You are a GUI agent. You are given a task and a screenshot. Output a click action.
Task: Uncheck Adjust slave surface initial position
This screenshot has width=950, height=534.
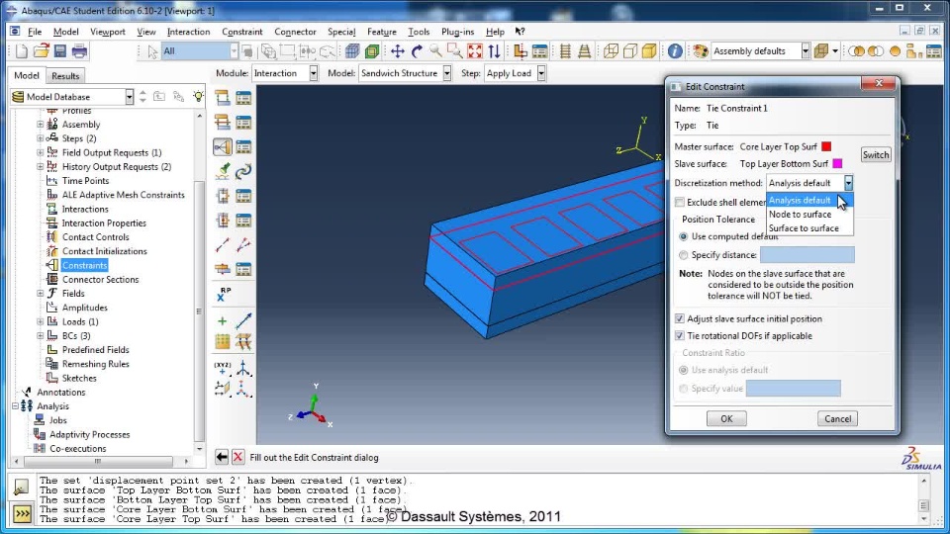point(680,318)
